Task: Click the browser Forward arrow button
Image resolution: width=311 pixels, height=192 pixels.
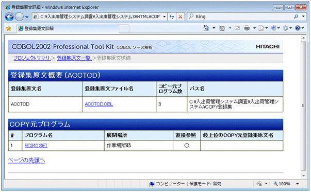Action: coord(19,17)
